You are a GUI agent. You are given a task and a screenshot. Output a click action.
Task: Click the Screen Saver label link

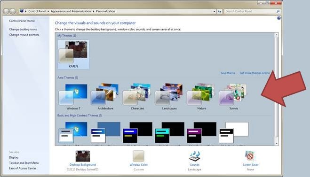click(x=250, y=165)
